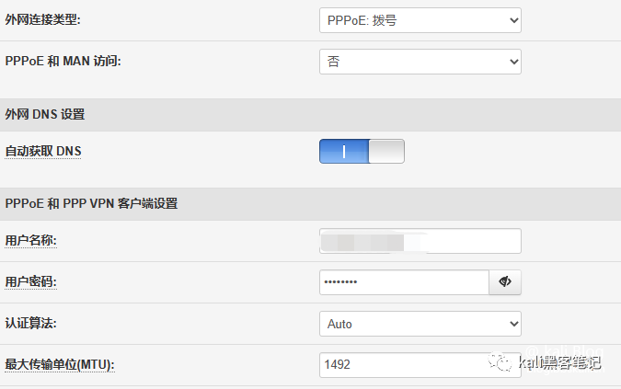Image resolution: width=621 pixels, height=389 pixels.
Task: Select the PPPoE 和 PPP VPN 客户端设置 header
Action: (91, 203)
